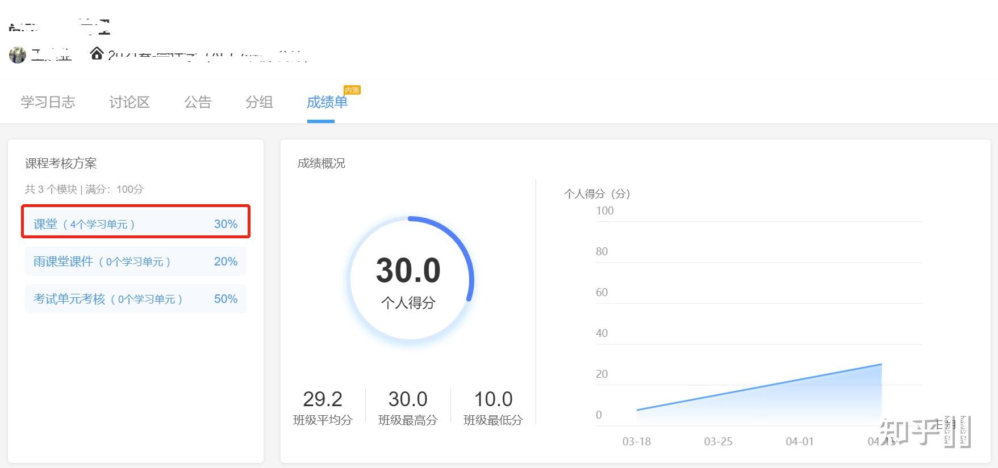The width and height of the screenshot is (998, 468).
Task: Select the 分组 tab
Action: pyautogui.click(x=259, y=102)
